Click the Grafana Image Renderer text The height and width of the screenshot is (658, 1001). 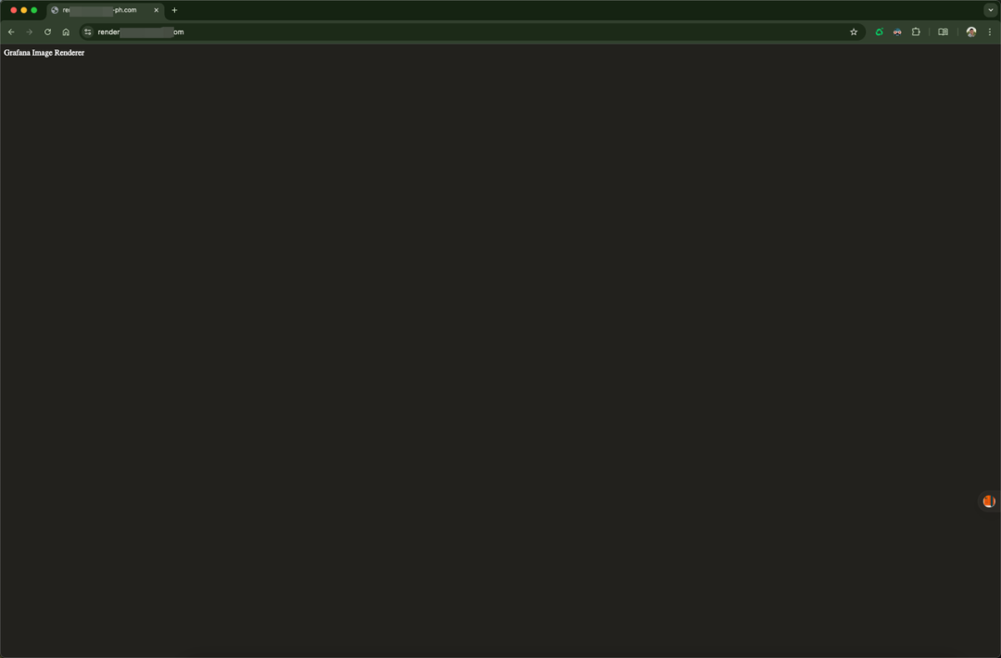click(x=44, y=53)
